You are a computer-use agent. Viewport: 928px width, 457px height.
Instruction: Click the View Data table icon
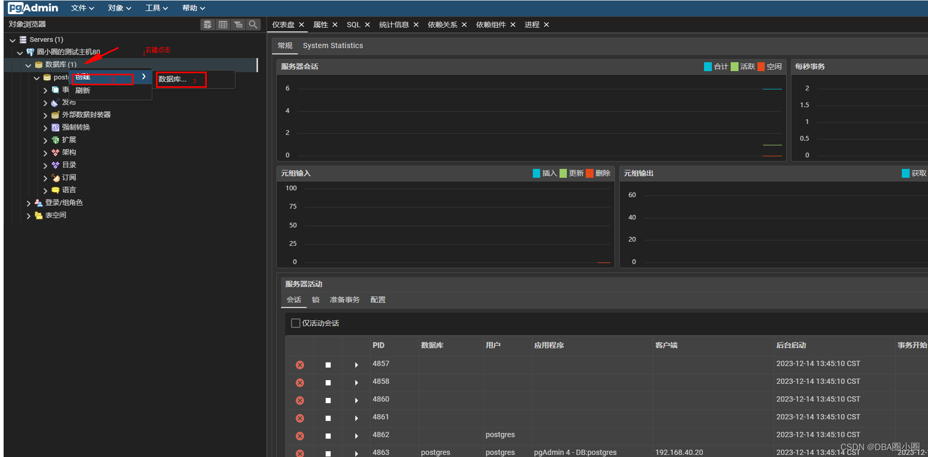pos(223,25)
